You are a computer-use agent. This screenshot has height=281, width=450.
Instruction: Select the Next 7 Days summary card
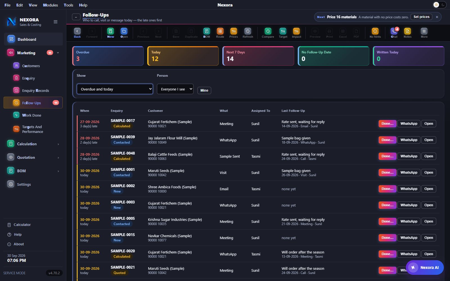point(258,56)
